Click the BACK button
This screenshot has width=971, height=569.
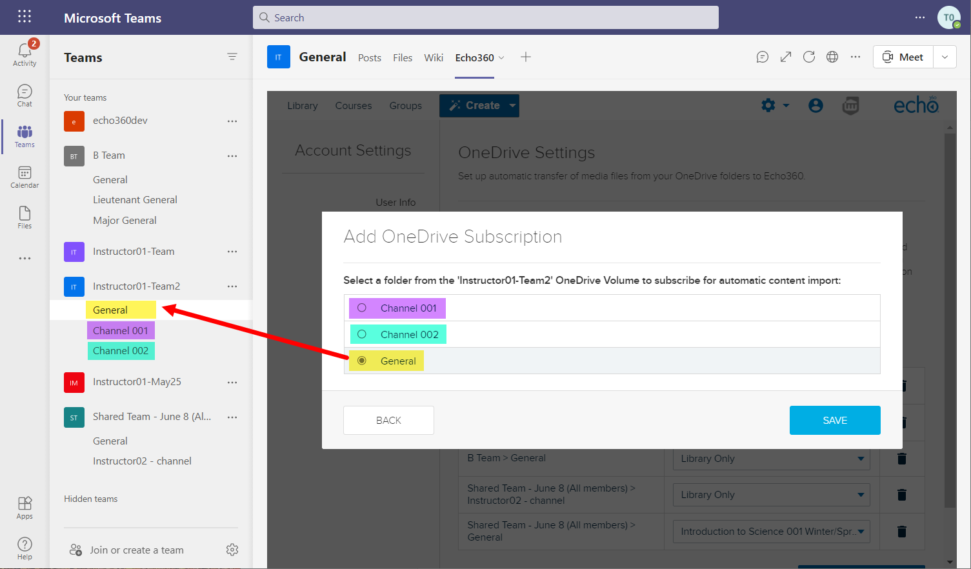(388, 420)
